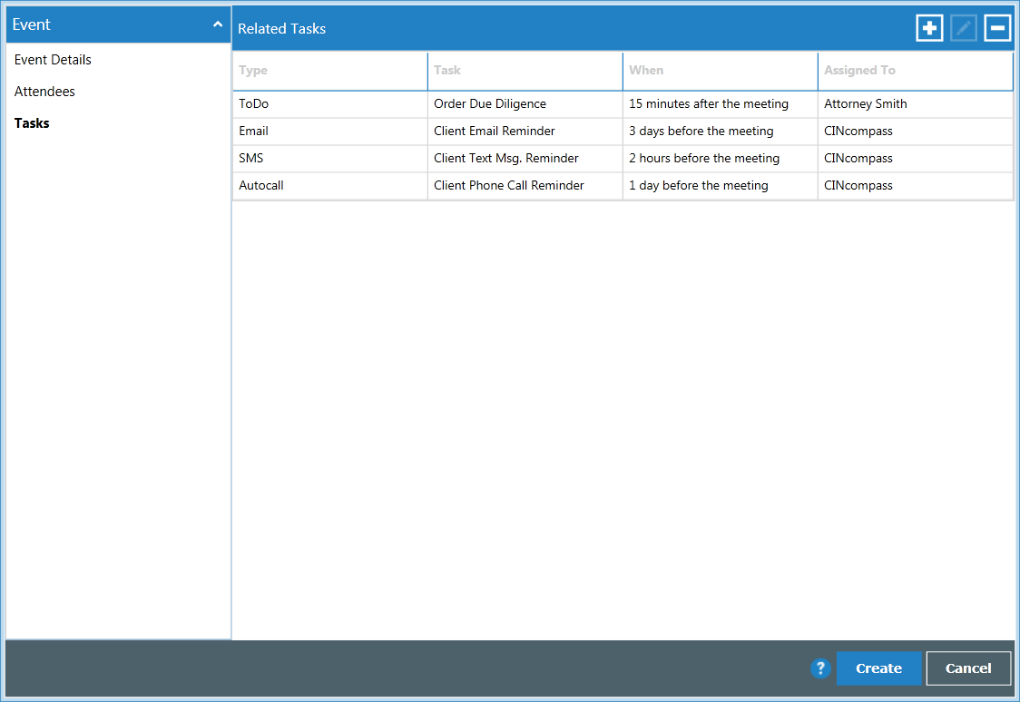Click the Add new task icon
This screenshot has height=702, width=1020.
(x=929, y=27)
